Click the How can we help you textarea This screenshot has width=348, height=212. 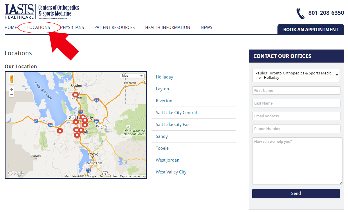tap(297, 161)
